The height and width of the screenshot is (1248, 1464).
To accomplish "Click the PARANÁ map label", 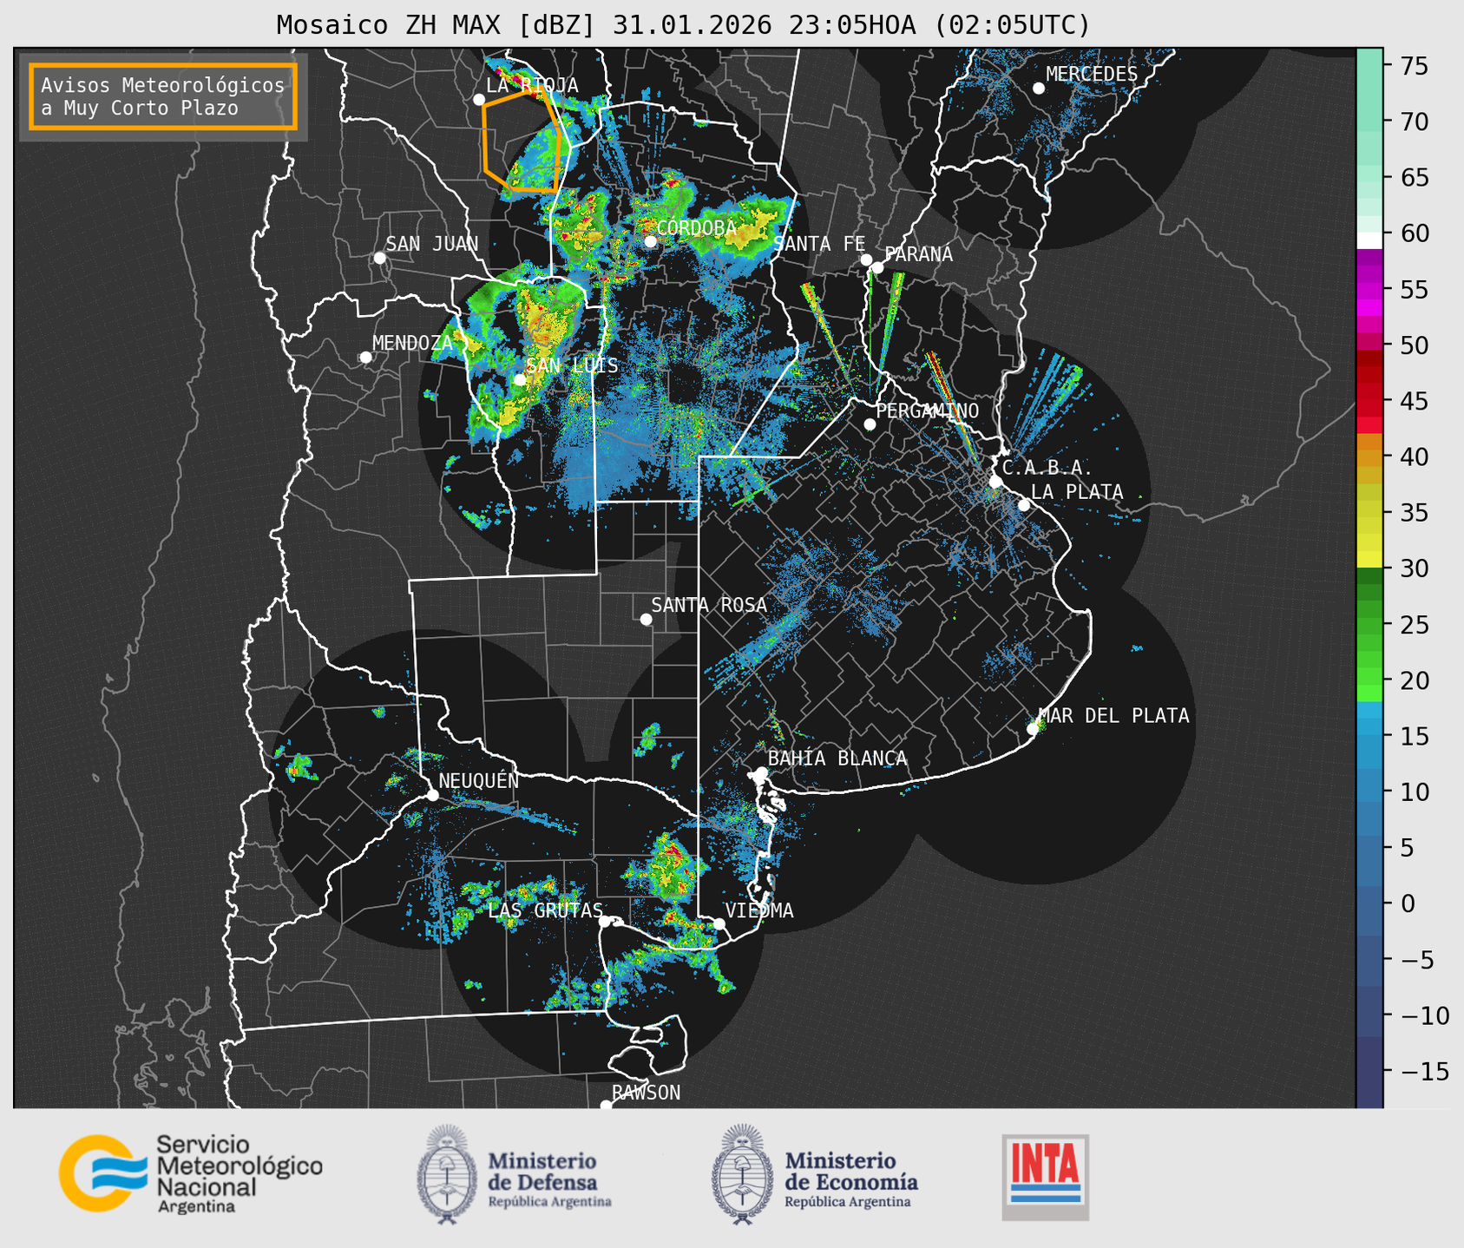I will pyautogui.click(x=918, y=254).
